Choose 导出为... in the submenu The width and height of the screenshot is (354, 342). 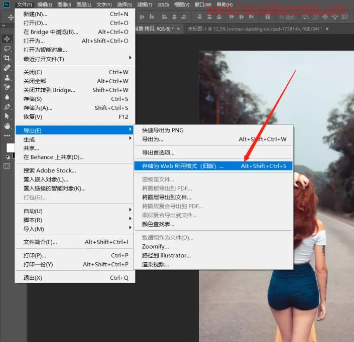[213, 139]
